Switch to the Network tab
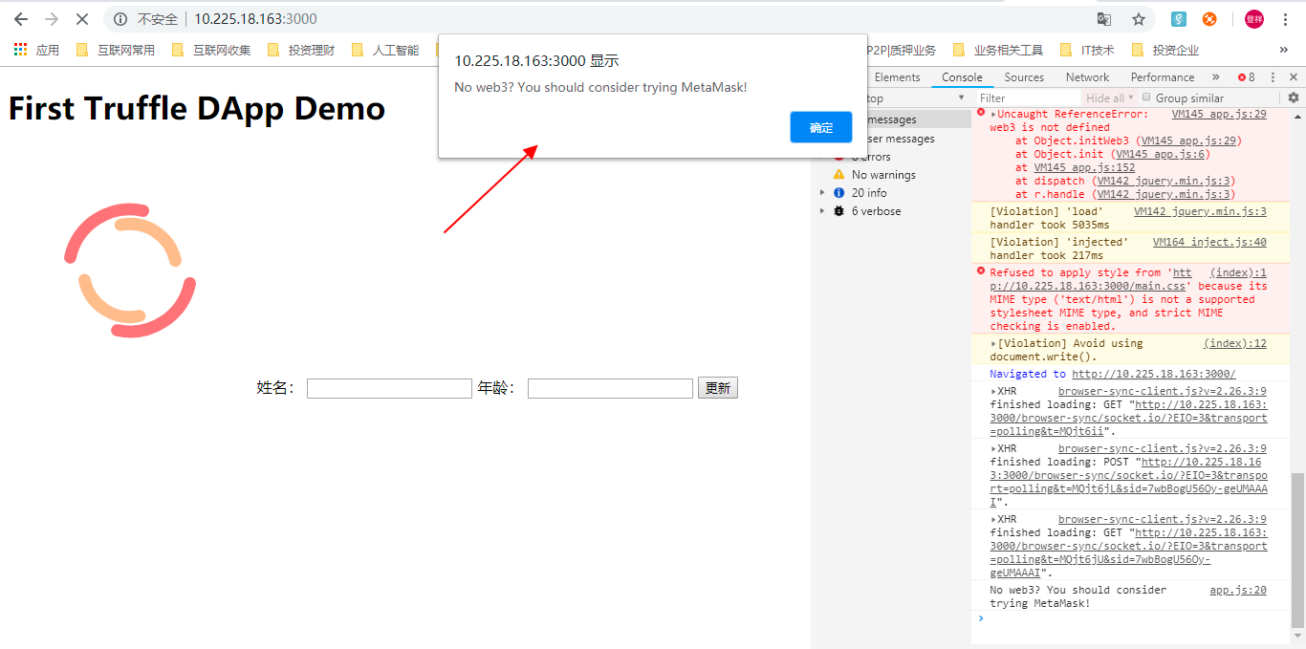Viewport: 1306px width, 649px height. (x=1087, y=77)
